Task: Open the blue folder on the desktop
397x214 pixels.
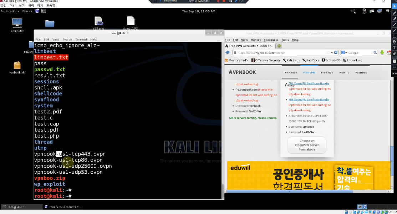Action: click(x=50, y=24)
